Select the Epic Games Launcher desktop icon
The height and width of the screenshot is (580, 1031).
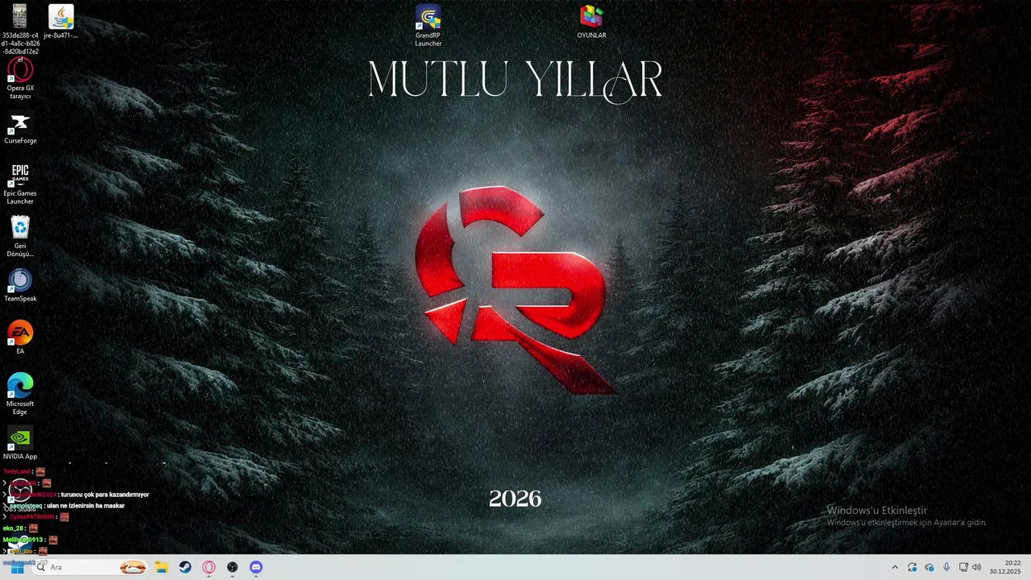pyautogui.click(x=20, y=184)
